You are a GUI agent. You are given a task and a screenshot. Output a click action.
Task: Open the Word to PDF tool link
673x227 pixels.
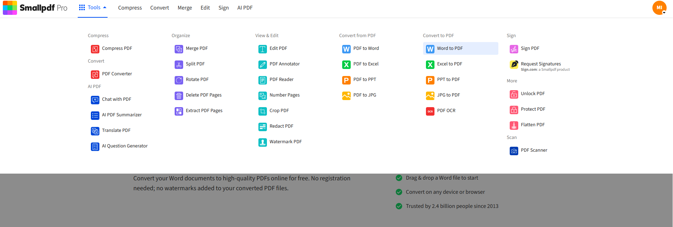461,48
